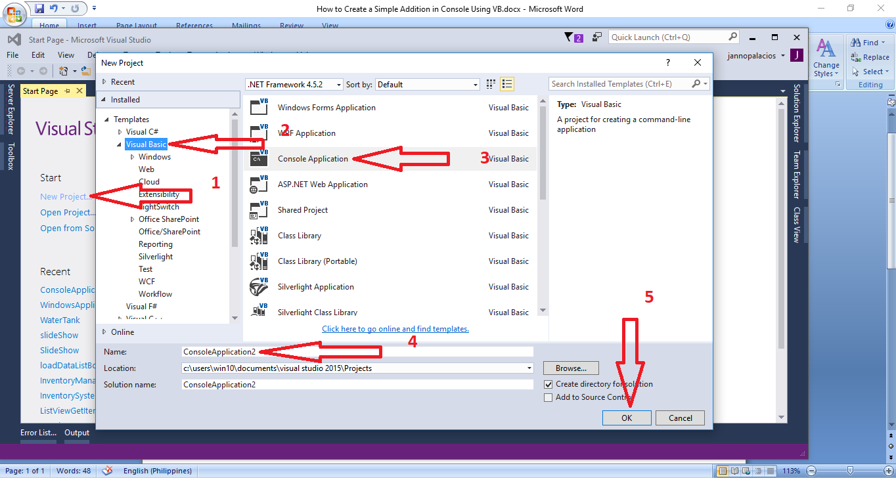Collapse the Templates tree node
Image resolution: width=896 pixels, height=478 pixels.
coord(107,119)
